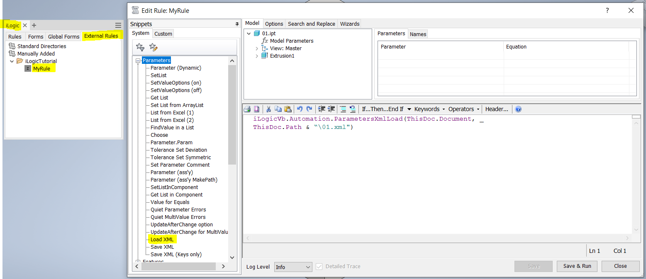Expand the View: Master tree node
The image size is (646, 279).
257,48
